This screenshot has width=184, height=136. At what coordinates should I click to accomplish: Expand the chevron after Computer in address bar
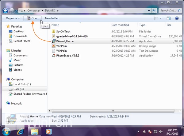pyautogui.click(x=43, y=11)
